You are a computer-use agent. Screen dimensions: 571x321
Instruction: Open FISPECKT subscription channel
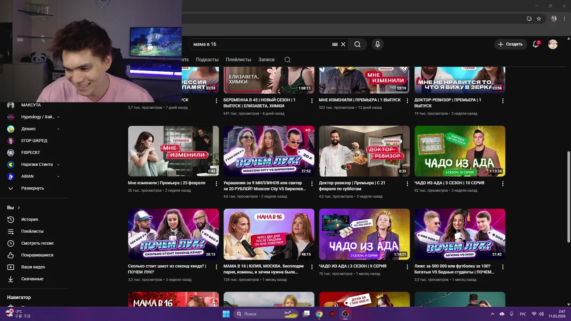[31, 152]
